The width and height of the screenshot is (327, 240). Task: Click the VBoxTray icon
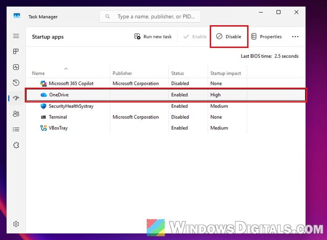(43, 128)
